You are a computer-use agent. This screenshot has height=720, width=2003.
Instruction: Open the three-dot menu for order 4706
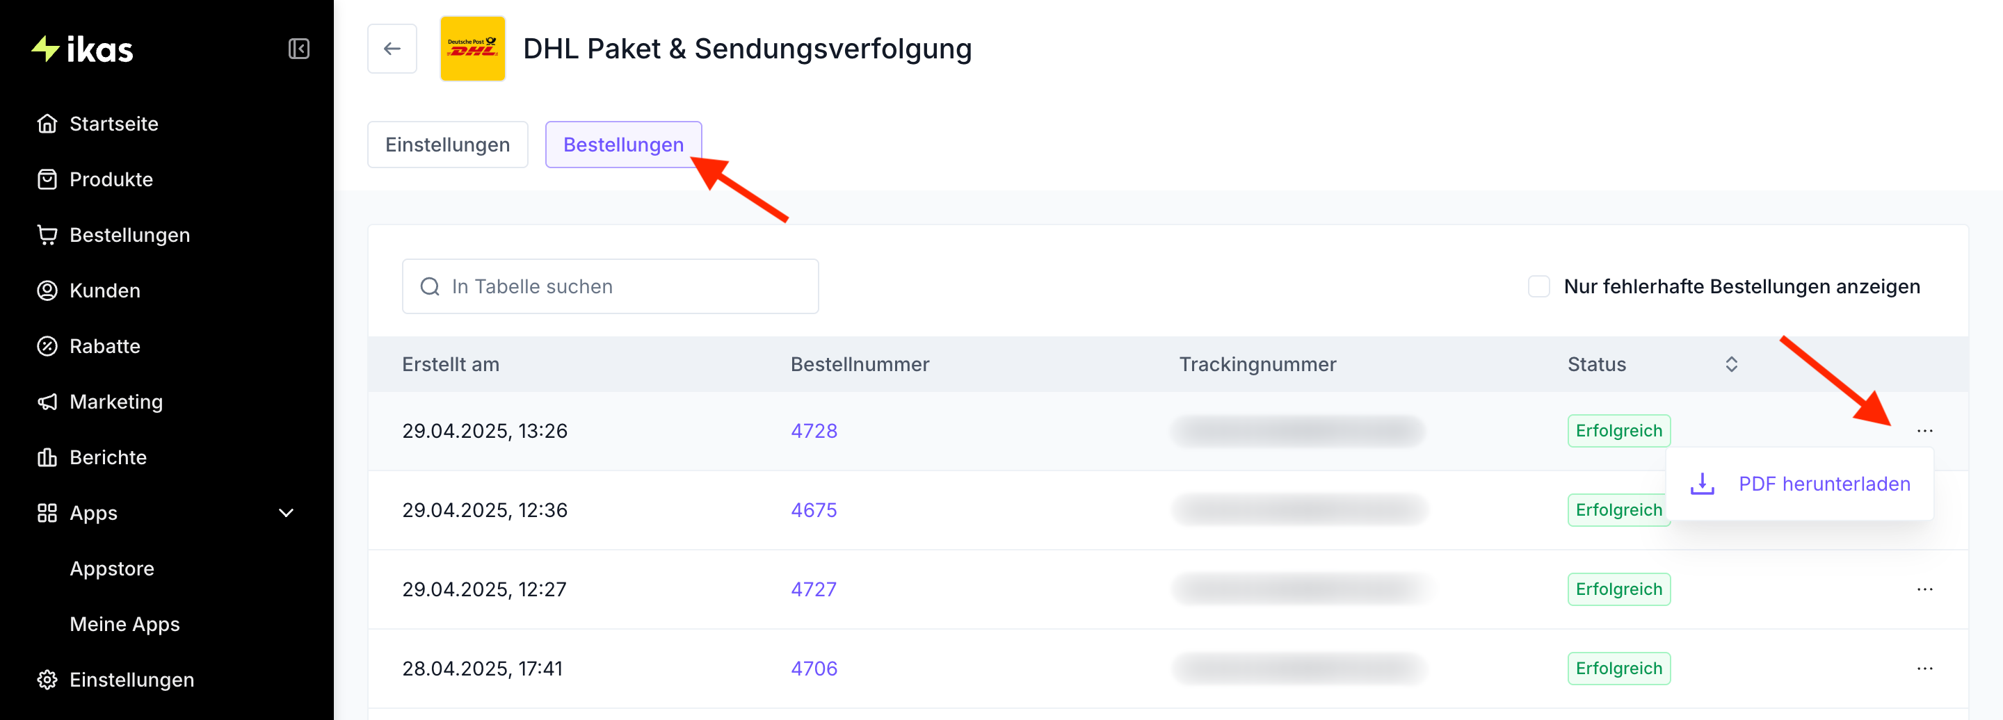tap(1924, 669)
